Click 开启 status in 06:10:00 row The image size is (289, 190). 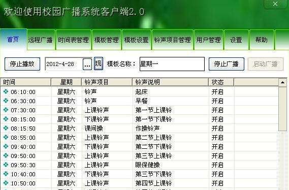217,92
